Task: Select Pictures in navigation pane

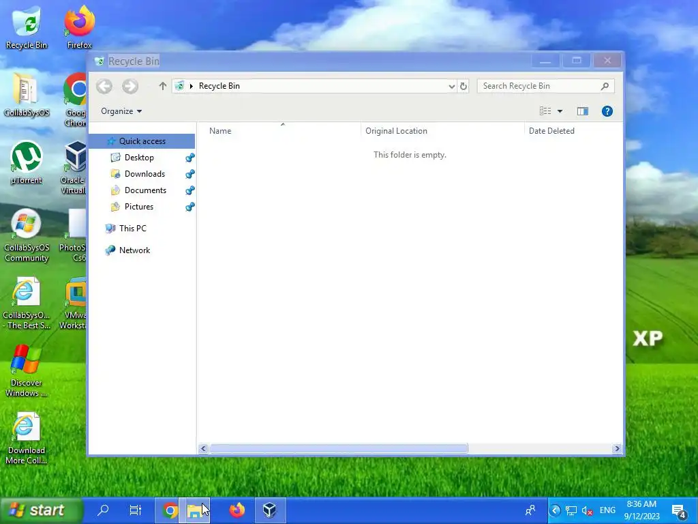Action: (139, 207)
